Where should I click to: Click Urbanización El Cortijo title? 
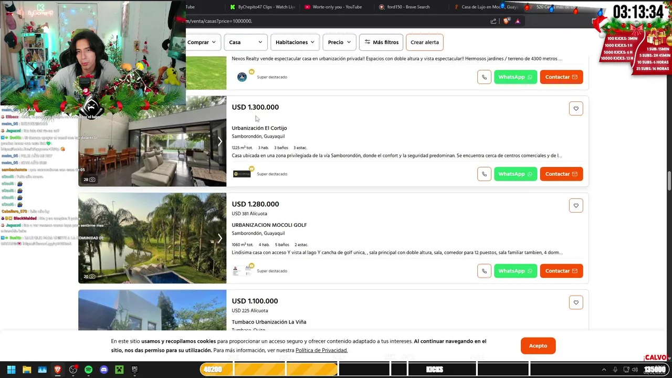tap(259, 128)
